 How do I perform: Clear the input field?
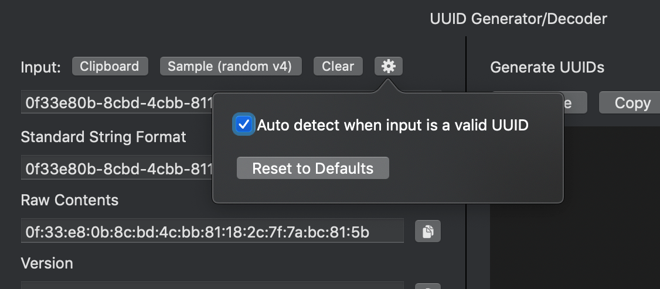click(338, 67)
